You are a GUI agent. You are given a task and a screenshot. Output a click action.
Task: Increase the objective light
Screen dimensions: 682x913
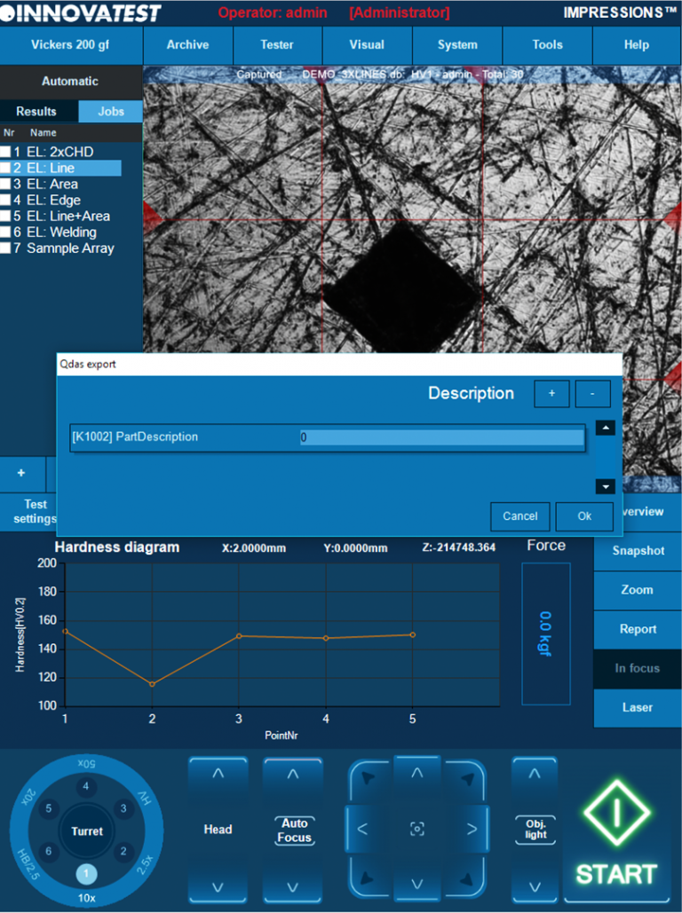(x=535, y=775)
